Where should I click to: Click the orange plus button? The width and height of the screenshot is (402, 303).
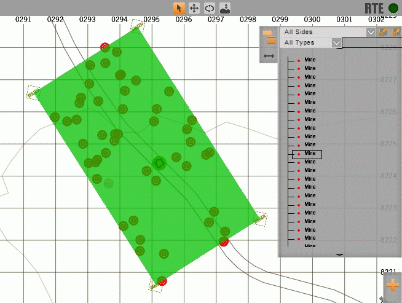pos(392,285)
